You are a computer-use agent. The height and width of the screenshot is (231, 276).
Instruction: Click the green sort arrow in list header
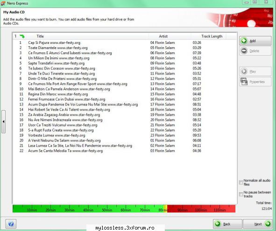click(22, 36)
